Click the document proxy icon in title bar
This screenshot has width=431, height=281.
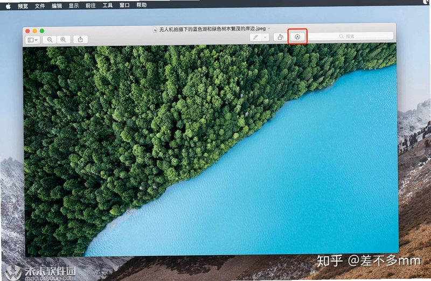155,30
